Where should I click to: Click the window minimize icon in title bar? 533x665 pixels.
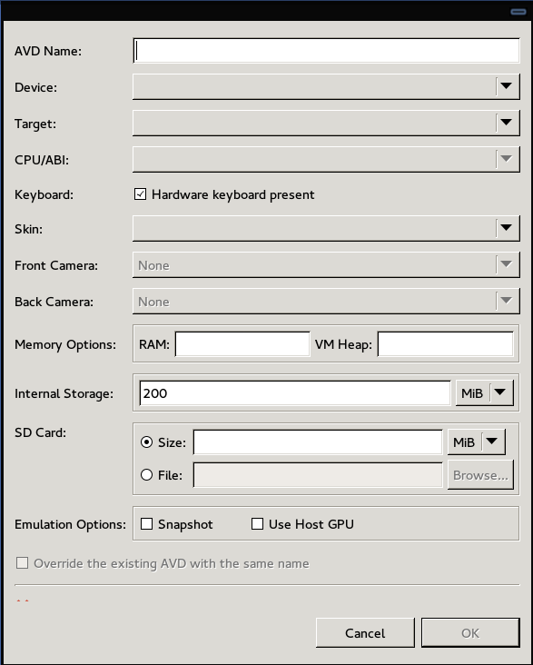point(518,12)
